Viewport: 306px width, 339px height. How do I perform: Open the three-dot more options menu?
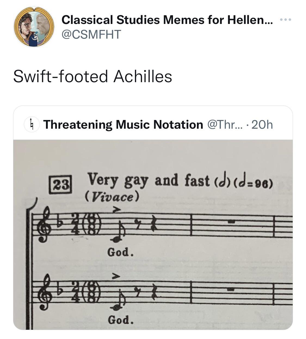[x=285, y=20]
